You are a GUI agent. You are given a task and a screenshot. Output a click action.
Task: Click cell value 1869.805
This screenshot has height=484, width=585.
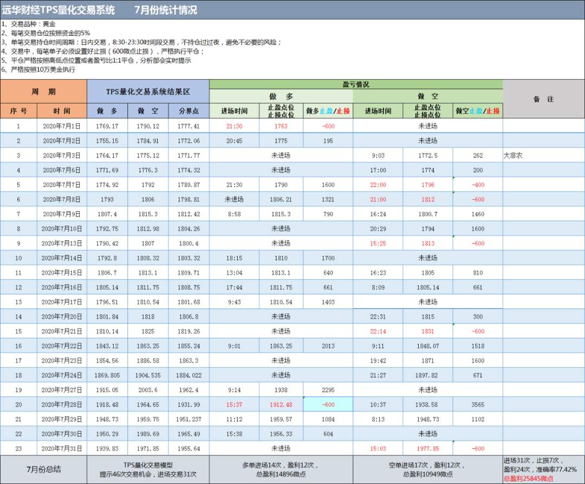click(x=107, y=376)
